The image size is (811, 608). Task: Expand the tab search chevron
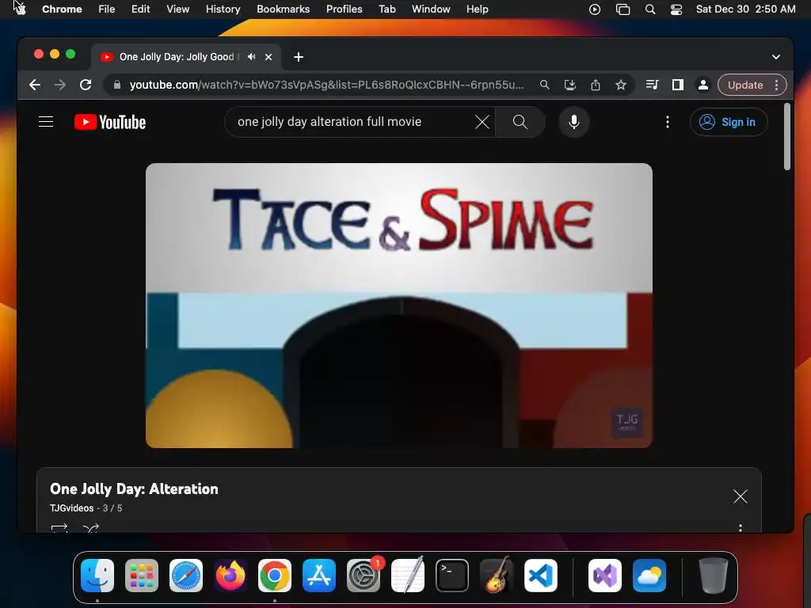776,57
